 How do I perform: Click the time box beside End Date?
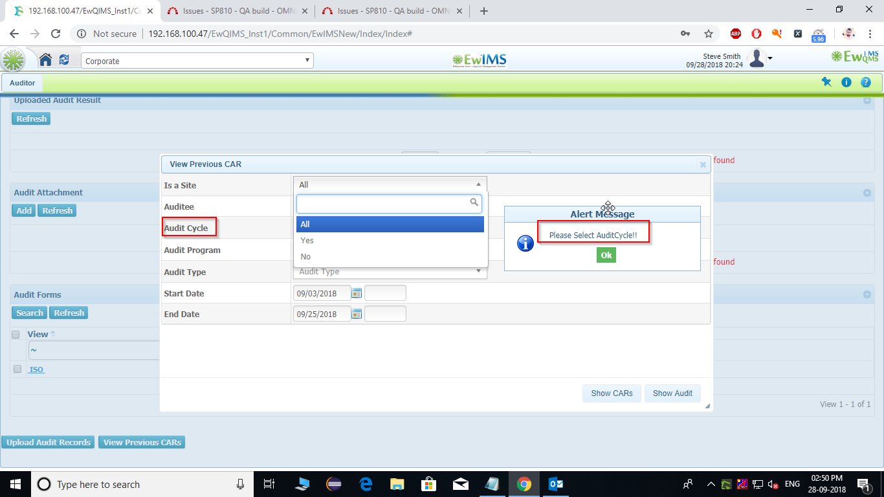[386, 314]
